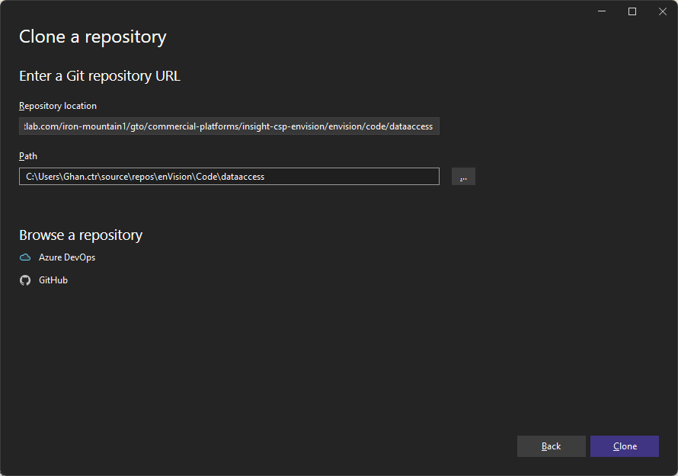Close the Clone a repository dialog

[x=662, y=11]
